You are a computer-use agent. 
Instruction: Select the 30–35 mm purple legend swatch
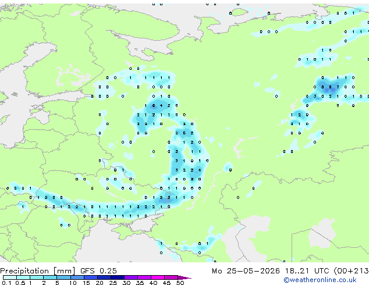pos(131,277)
